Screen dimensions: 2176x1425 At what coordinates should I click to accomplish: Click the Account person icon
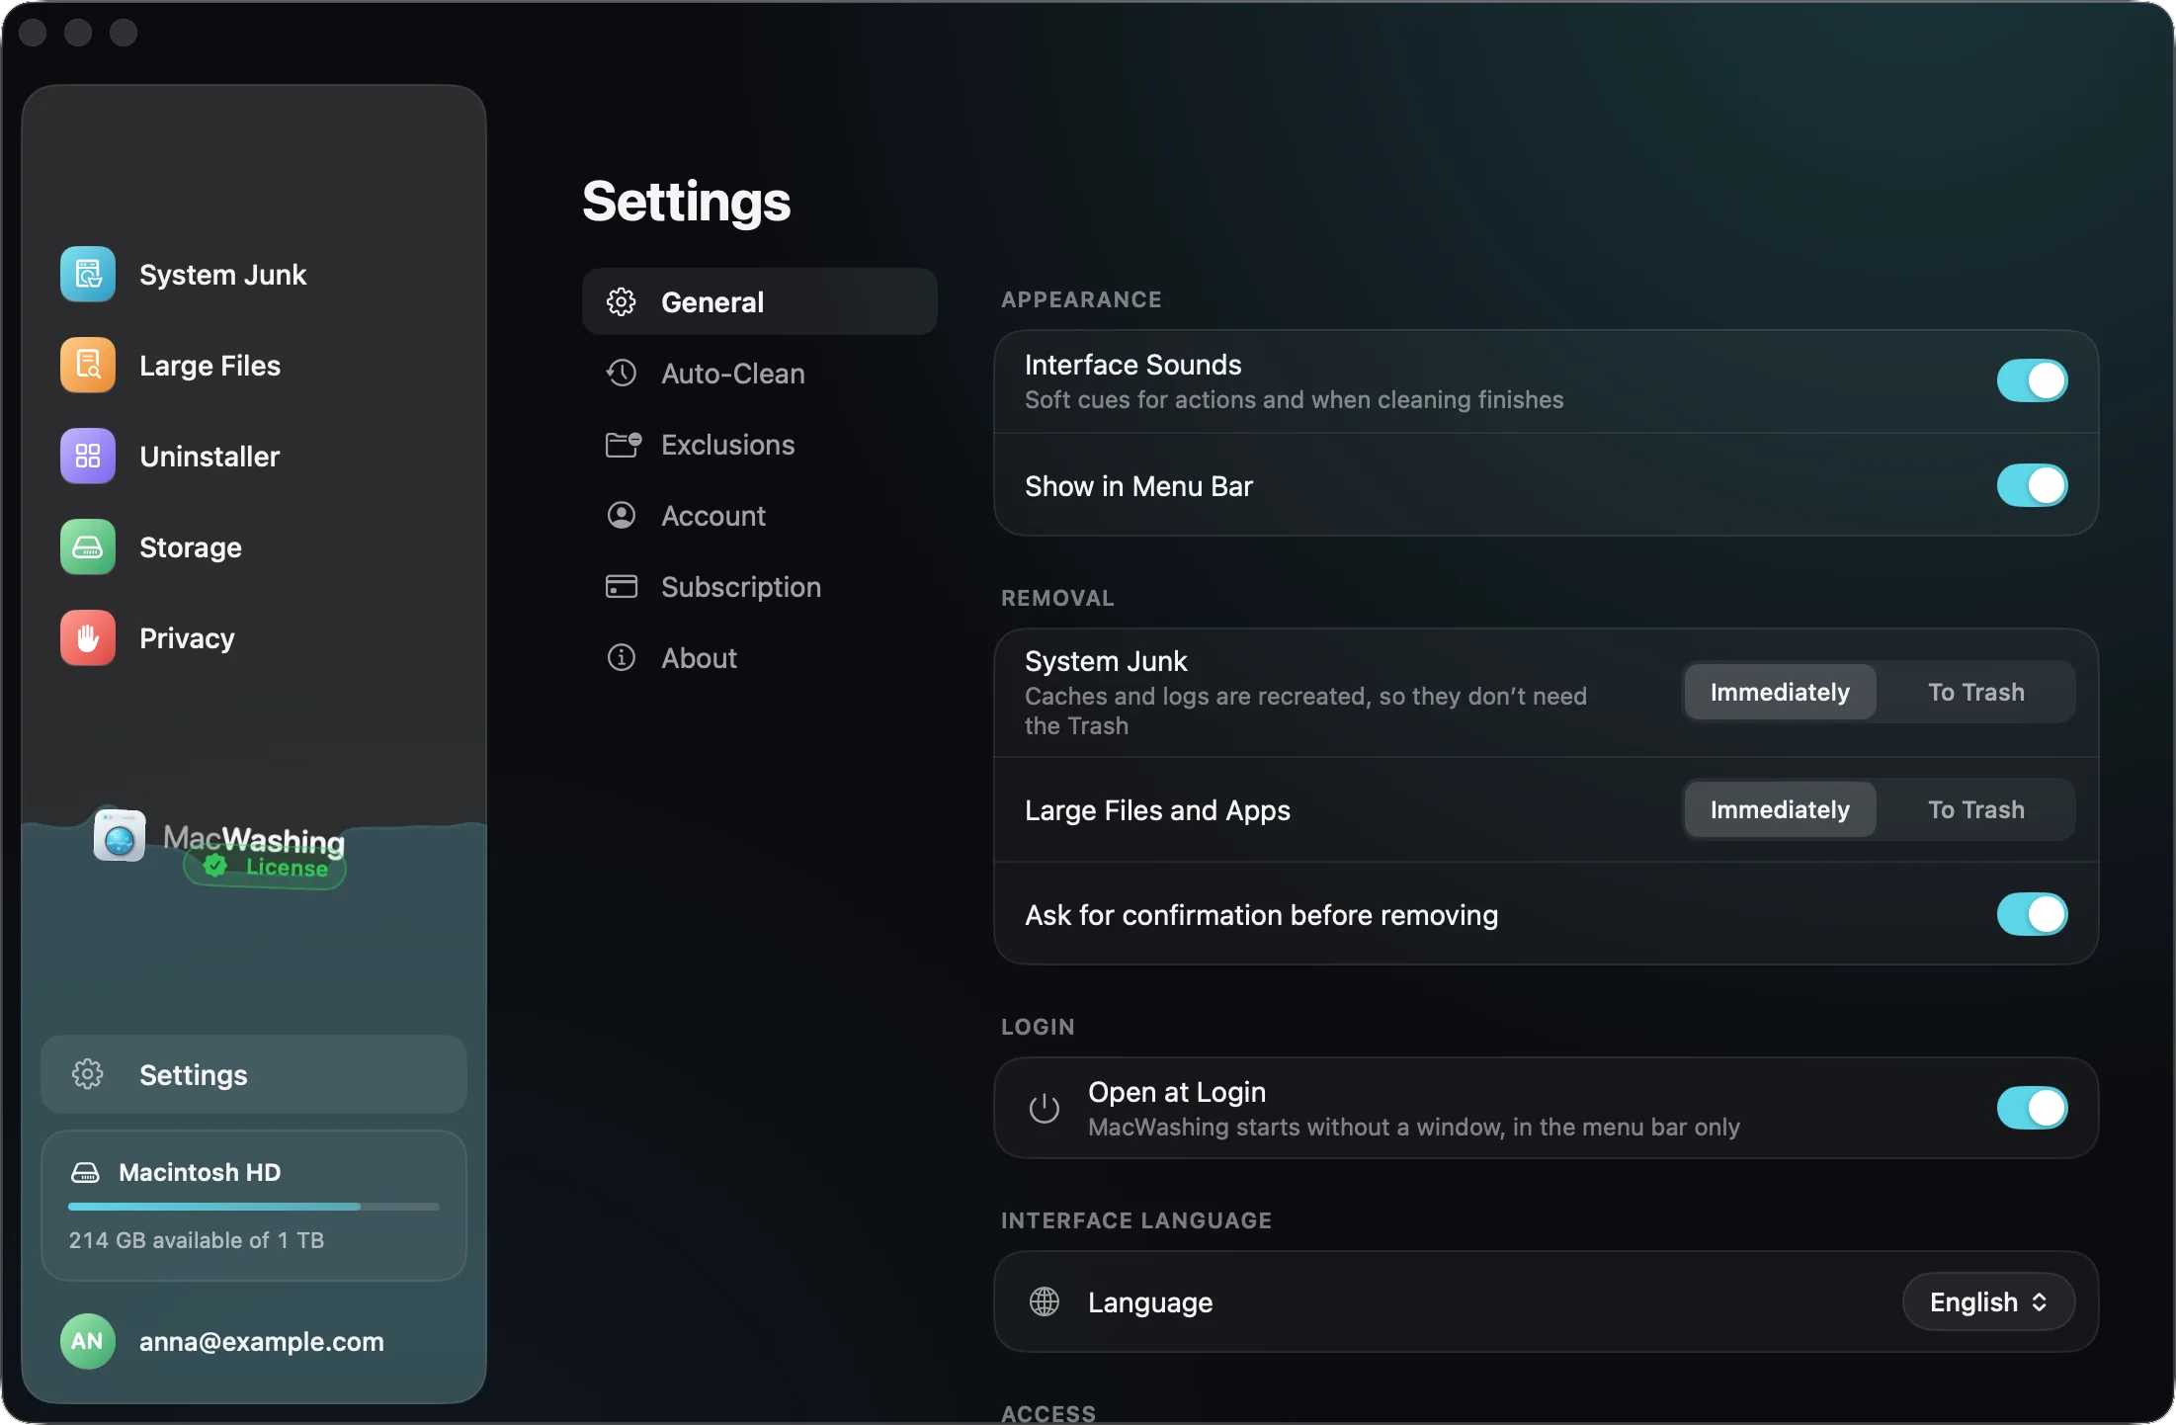(x=621, y=516)
